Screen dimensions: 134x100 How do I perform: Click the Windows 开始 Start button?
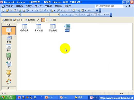(8, 97)
